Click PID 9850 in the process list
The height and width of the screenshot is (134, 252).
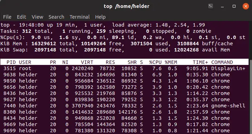(x=10, y=81)
